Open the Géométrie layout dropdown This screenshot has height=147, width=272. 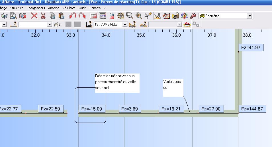click(249, 16)
